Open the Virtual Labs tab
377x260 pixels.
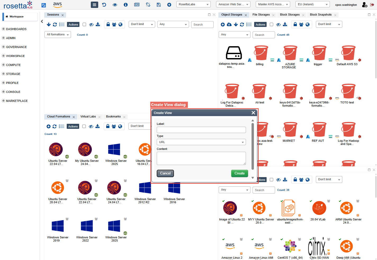tap(88, 117)
